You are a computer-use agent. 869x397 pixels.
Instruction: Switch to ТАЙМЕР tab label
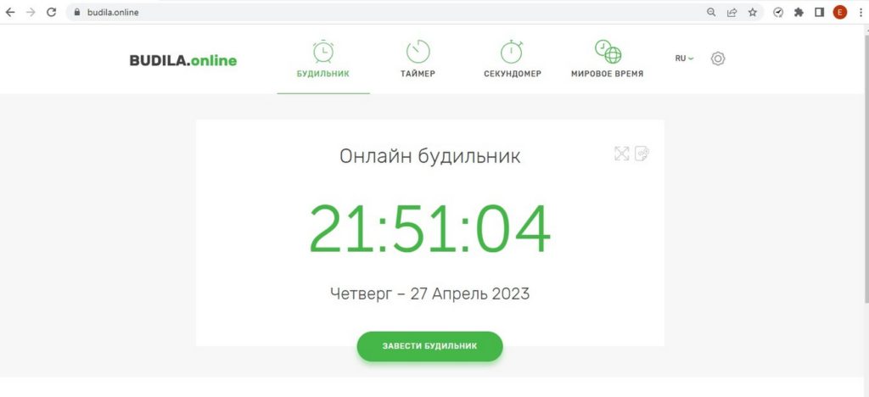418,74
